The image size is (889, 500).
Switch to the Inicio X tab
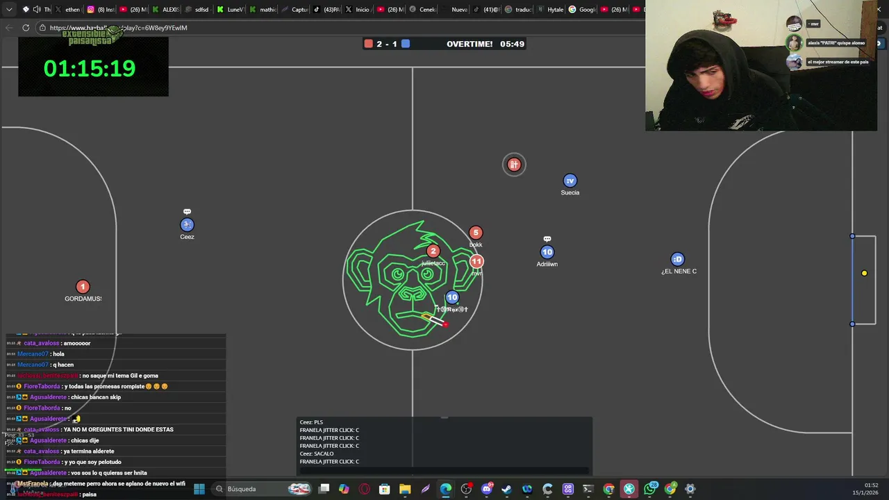tap(358, 10)
